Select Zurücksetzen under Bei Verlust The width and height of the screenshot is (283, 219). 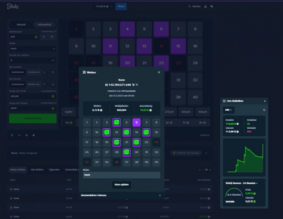pyautogui.click(x=18, y=85)
